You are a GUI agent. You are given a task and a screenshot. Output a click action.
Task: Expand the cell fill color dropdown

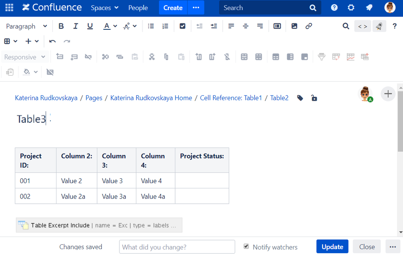pyautogui.click(x=36, y=72)
